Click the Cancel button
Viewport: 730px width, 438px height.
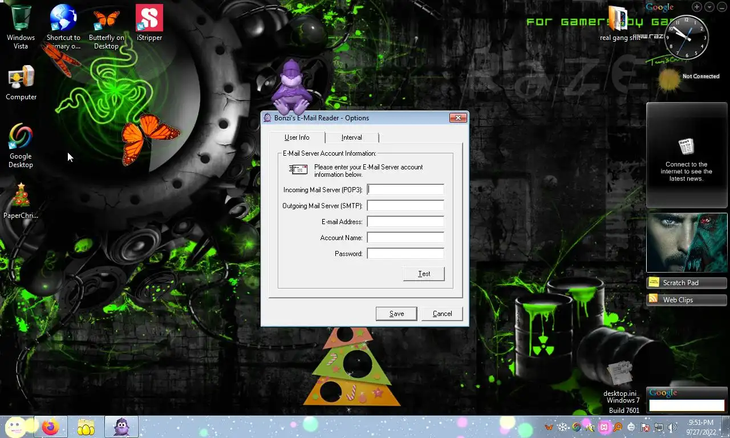[x=442, y=314]
